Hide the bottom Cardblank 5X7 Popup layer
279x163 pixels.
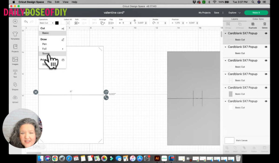point(266,101)
